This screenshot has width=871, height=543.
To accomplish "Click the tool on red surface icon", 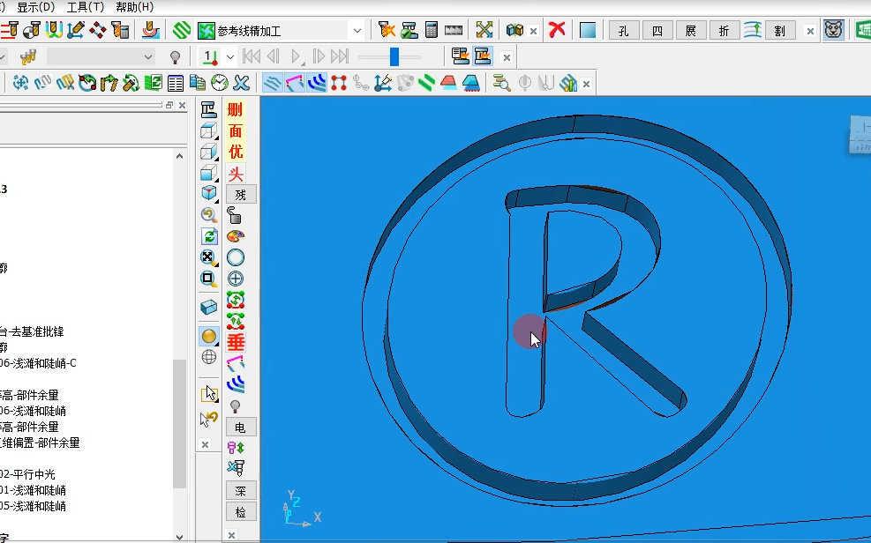I will (x=149, y=30).
